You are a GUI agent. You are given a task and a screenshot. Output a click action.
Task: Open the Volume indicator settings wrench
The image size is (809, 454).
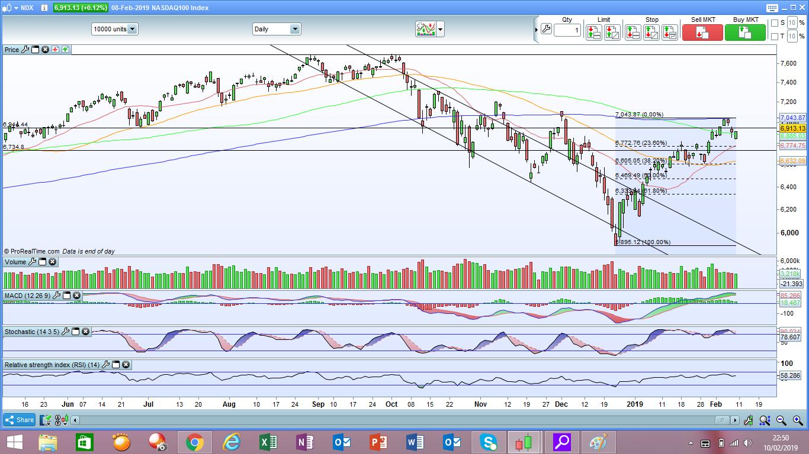coord(33,262)
